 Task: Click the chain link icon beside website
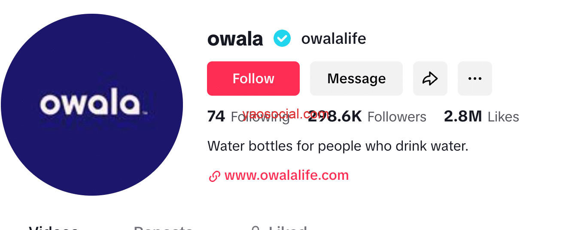[x=214, y=176]
